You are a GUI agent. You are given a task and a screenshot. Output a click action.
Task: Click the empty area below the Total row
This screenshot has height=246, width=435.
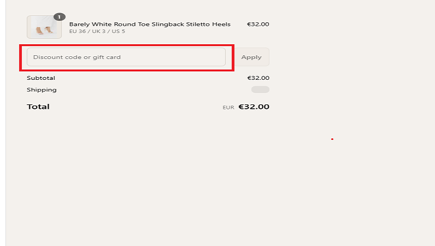point(148,175)
